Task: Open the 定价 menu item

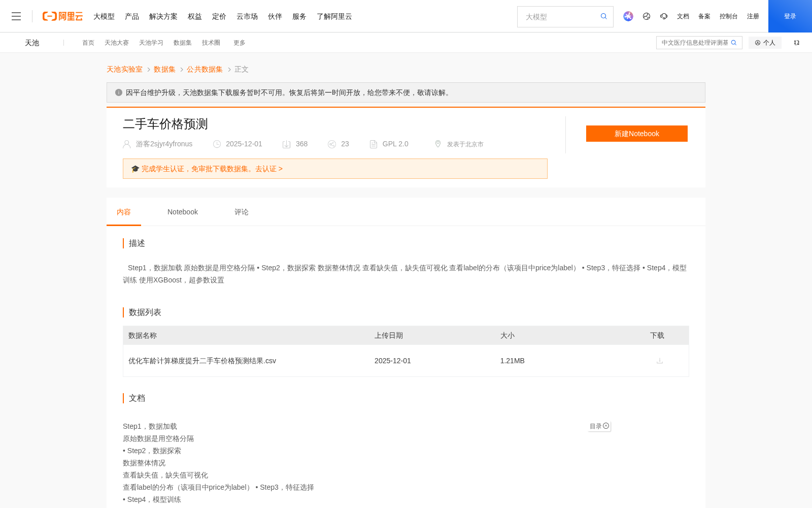Action: point(219,16)
